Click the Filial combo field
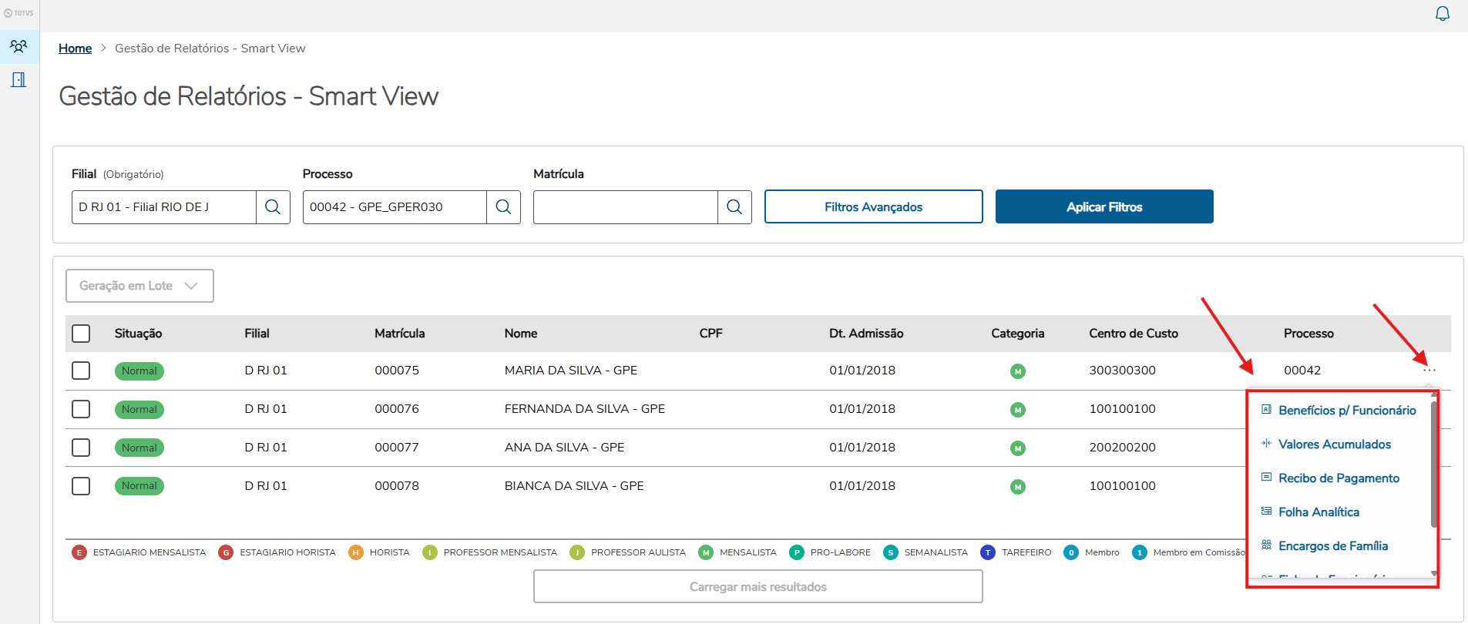This screenshot has width=1468, height=624. click(164, 207)
